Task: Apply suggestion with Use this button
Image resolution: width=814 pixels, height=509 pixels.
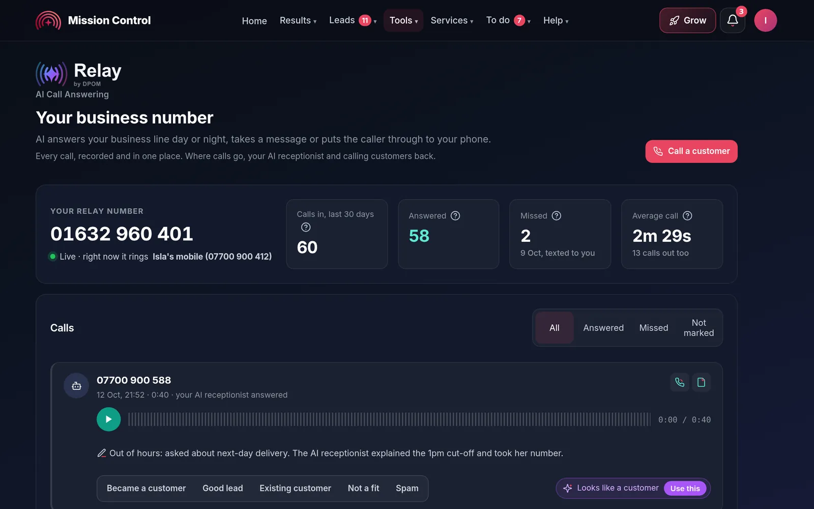Action: pyautogui.click(x=685, y=488)
